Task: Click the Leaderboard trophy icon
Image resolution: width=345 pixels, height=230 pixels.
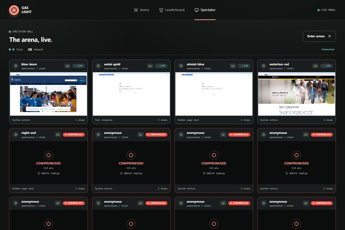Action: (x=161, y=10)
